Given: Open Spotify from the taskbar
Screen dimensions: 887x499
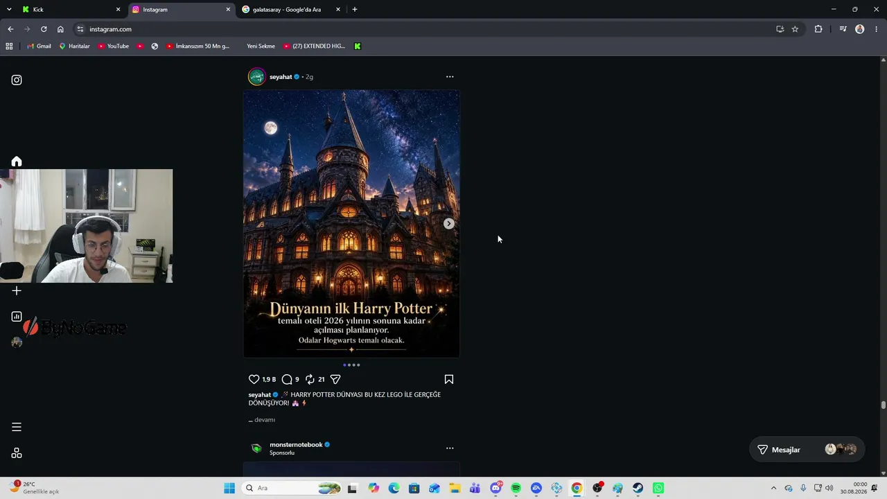Looking at the screenshot, I should pos(516,488).
